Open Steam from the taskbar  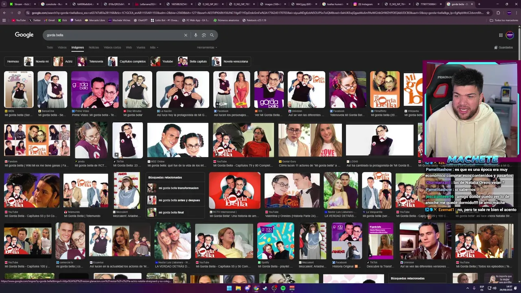click(265, 288)
